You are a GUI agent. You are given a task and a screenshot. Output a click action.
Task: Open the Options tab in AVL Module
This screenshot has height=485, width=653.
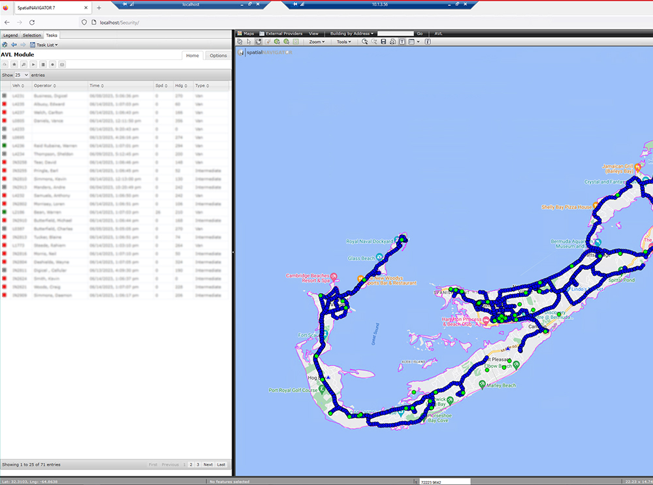pyautogui.click(x=218, y=55)
